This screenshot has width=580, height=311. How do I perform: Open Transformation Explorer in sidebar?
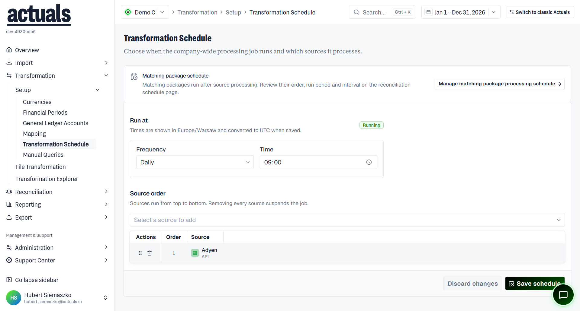(47, 179)
